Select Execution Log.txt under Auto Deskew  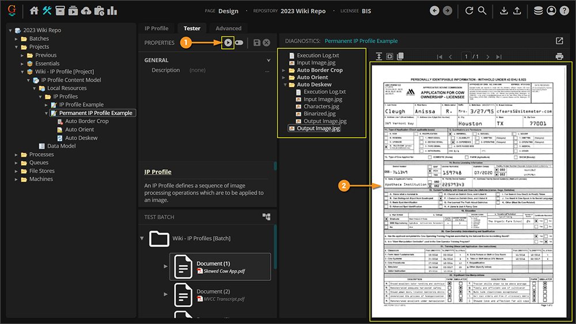[x=324, y=92]
